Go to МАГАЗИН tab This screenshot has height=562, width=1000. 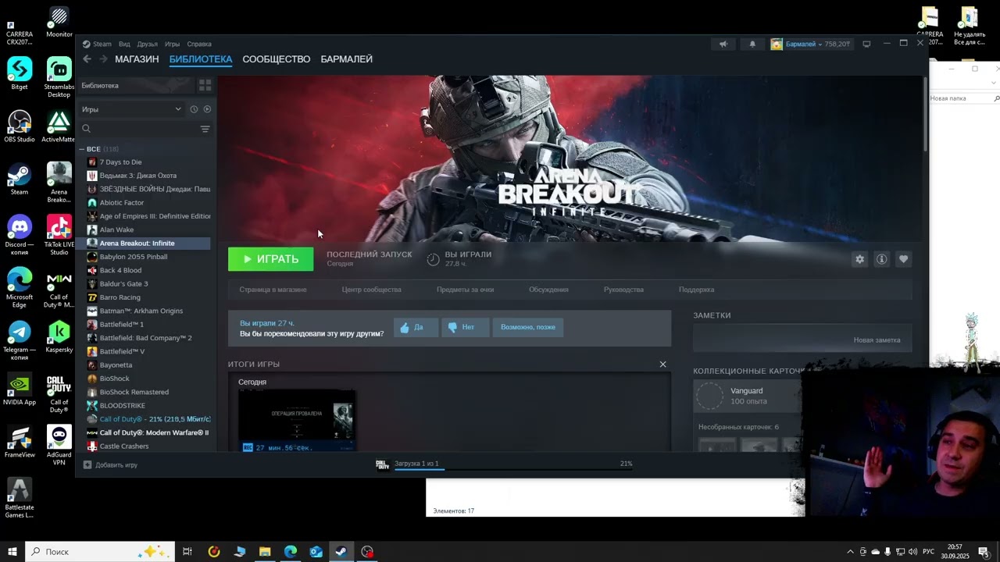(137, 59)
